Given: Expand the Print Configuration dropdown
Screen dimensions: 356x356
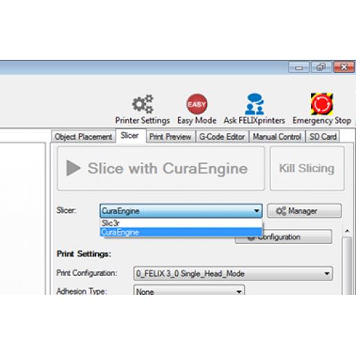Looking at the screenshot, I should tap(233, 273).
